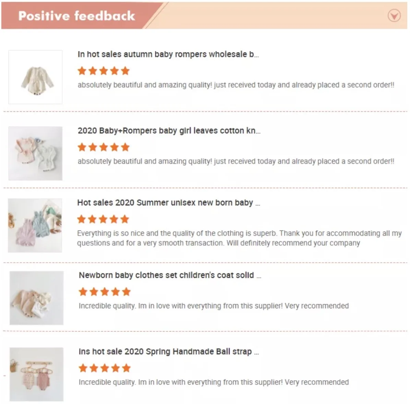Open 'In hot sales autumn baby rompers' title
This screenshot has height=404, width=410.
tap(168, 55)
